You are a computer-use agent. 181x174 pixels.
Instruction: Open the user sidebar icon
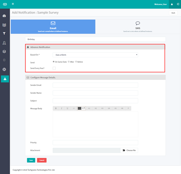4,43
